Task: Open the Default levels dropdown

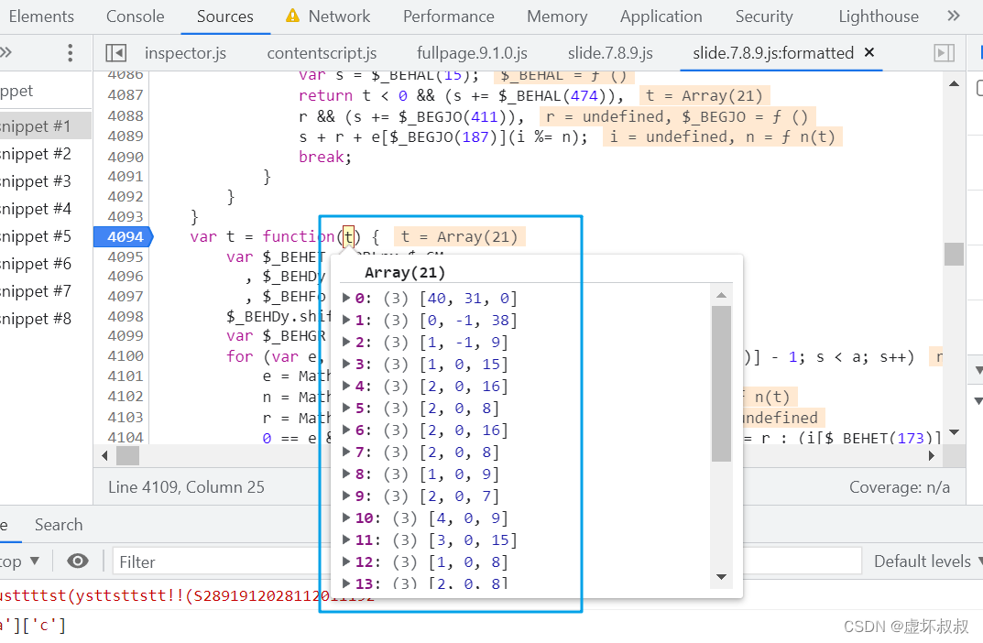Action: point(928,561)
